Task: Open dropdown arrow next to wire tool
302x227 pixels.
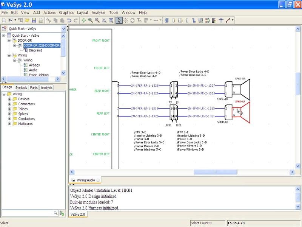Action: (x=233, y=20)
